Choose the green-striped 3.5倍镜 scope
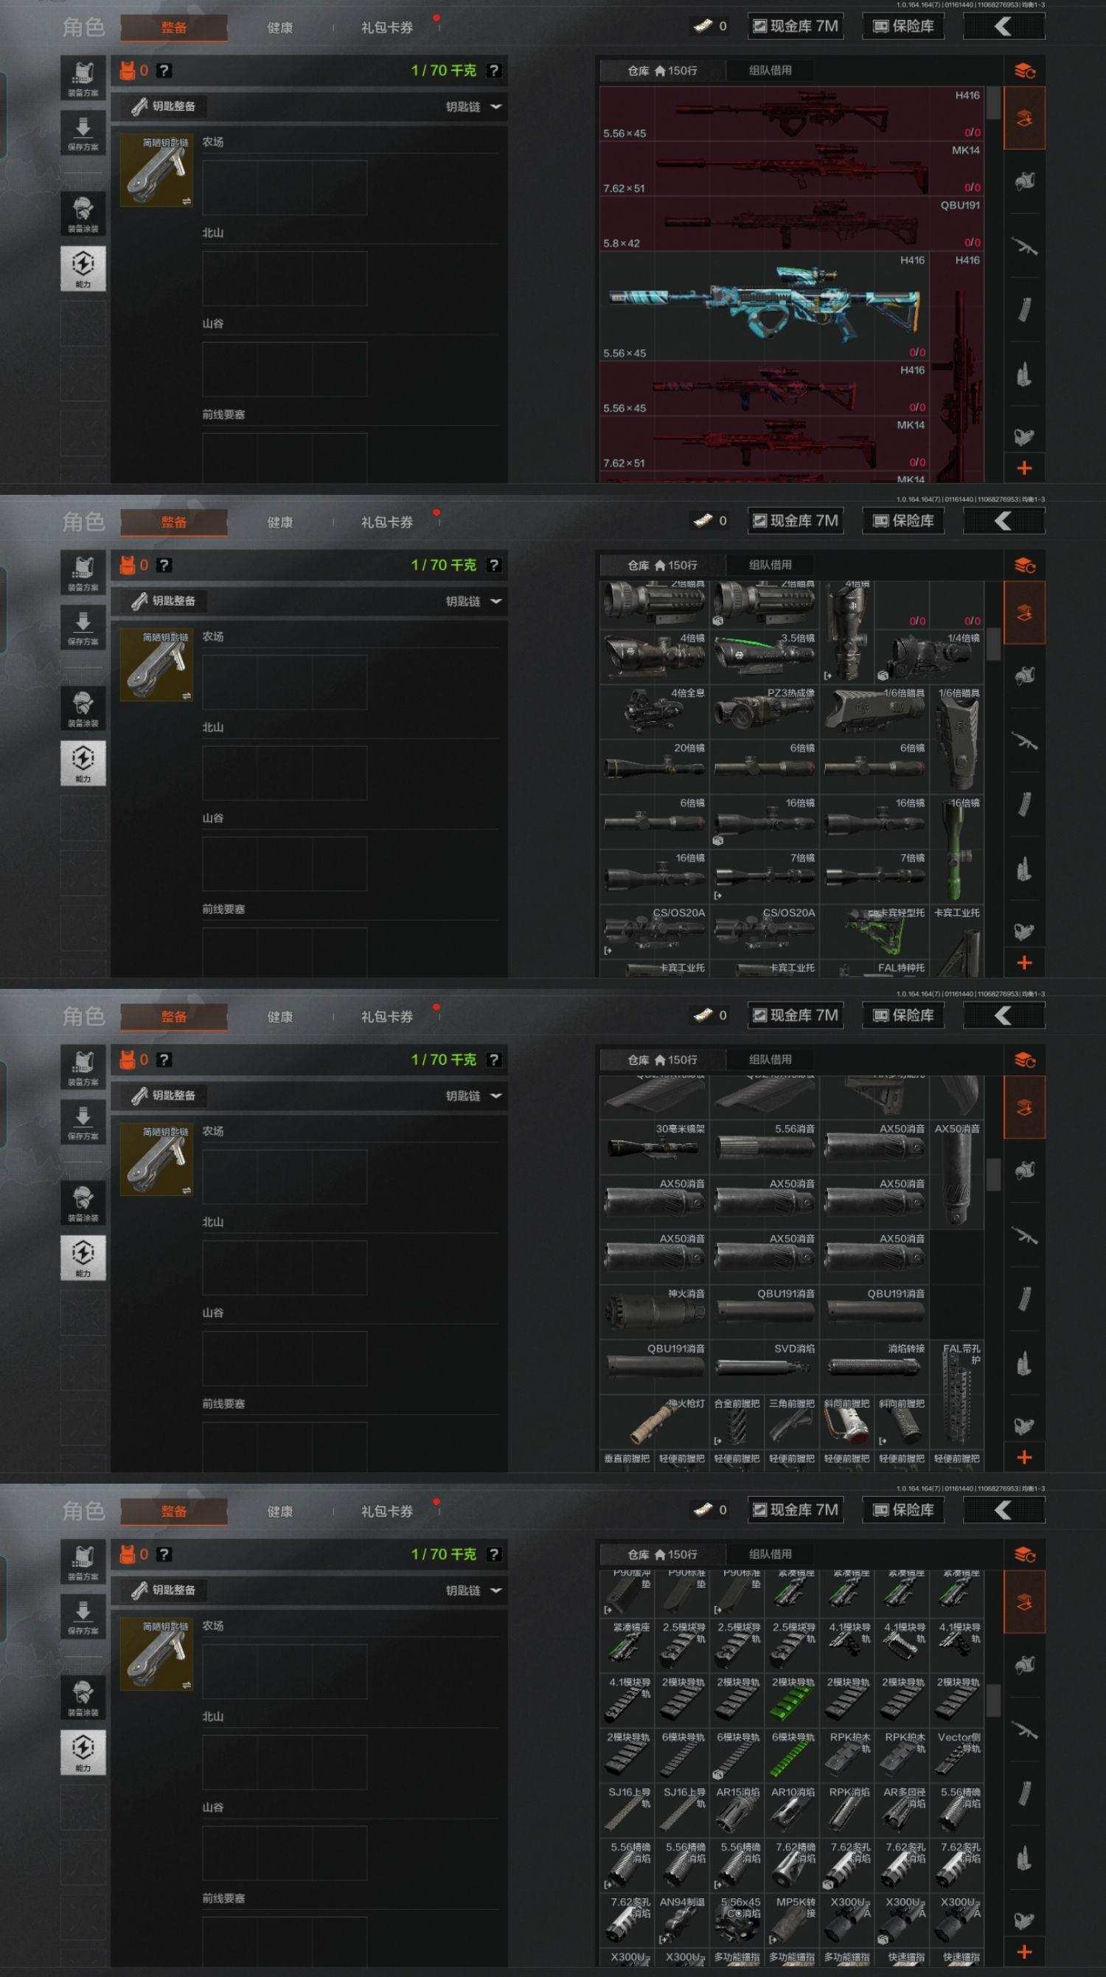This screenshot has height=1977, width=1106. (765, 657)
